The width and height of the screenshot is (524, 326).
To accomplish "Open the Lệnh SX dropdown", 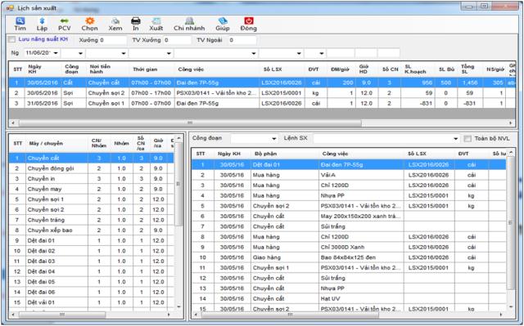I will (x=455, y=139).
